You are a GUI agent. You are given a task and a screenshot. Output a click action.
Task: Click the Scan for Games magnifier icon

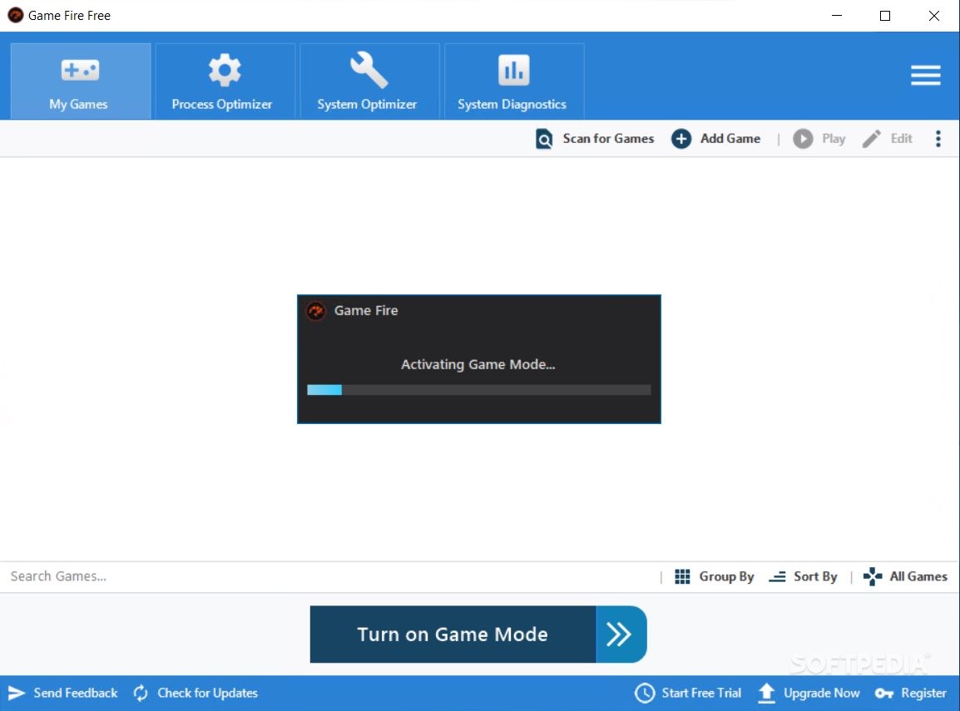544,139
